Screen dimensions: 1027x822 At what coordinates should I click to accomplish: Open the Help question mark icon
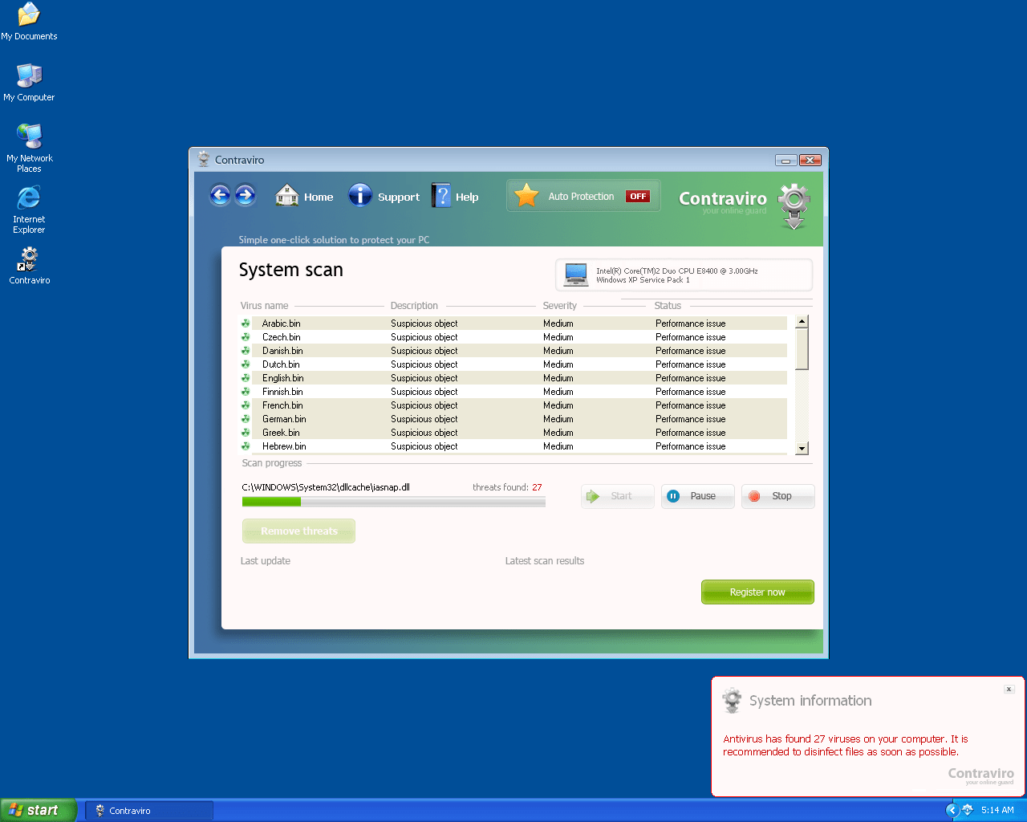tap(442, 195)
